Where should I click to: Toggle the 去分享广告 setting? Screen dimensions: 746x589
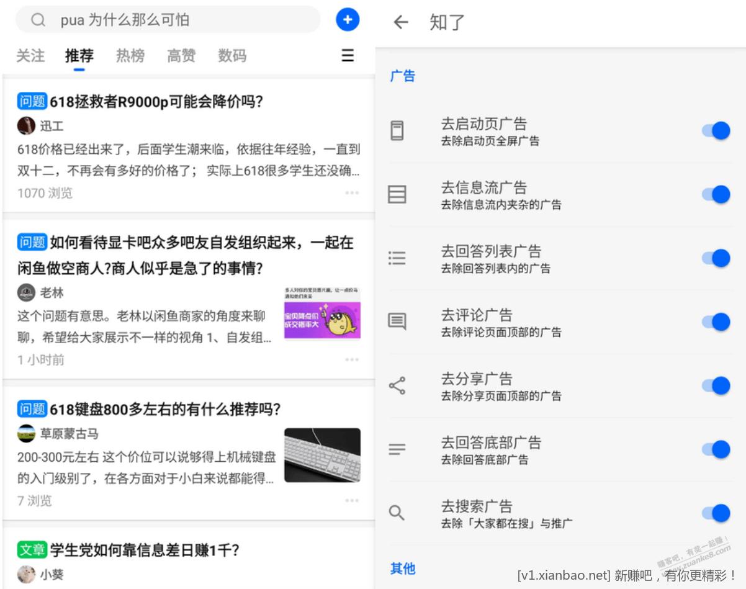(716, 385)
